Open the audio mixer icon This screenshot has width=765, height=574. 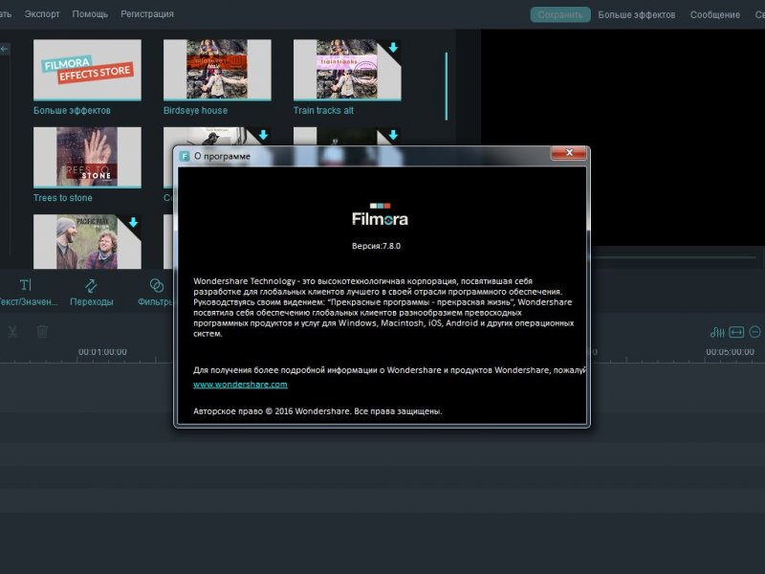(x=717, y=332)
